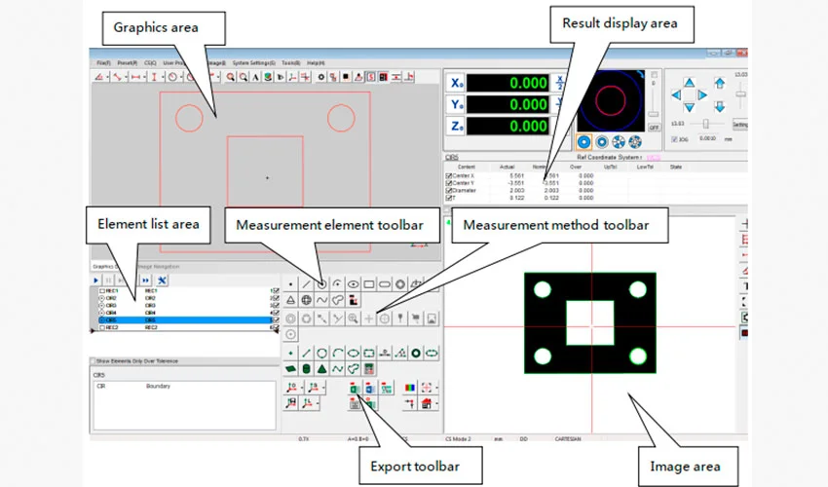828x487 pixels.
Task: Select the point measurement element tool
Action: coord(291,283)
